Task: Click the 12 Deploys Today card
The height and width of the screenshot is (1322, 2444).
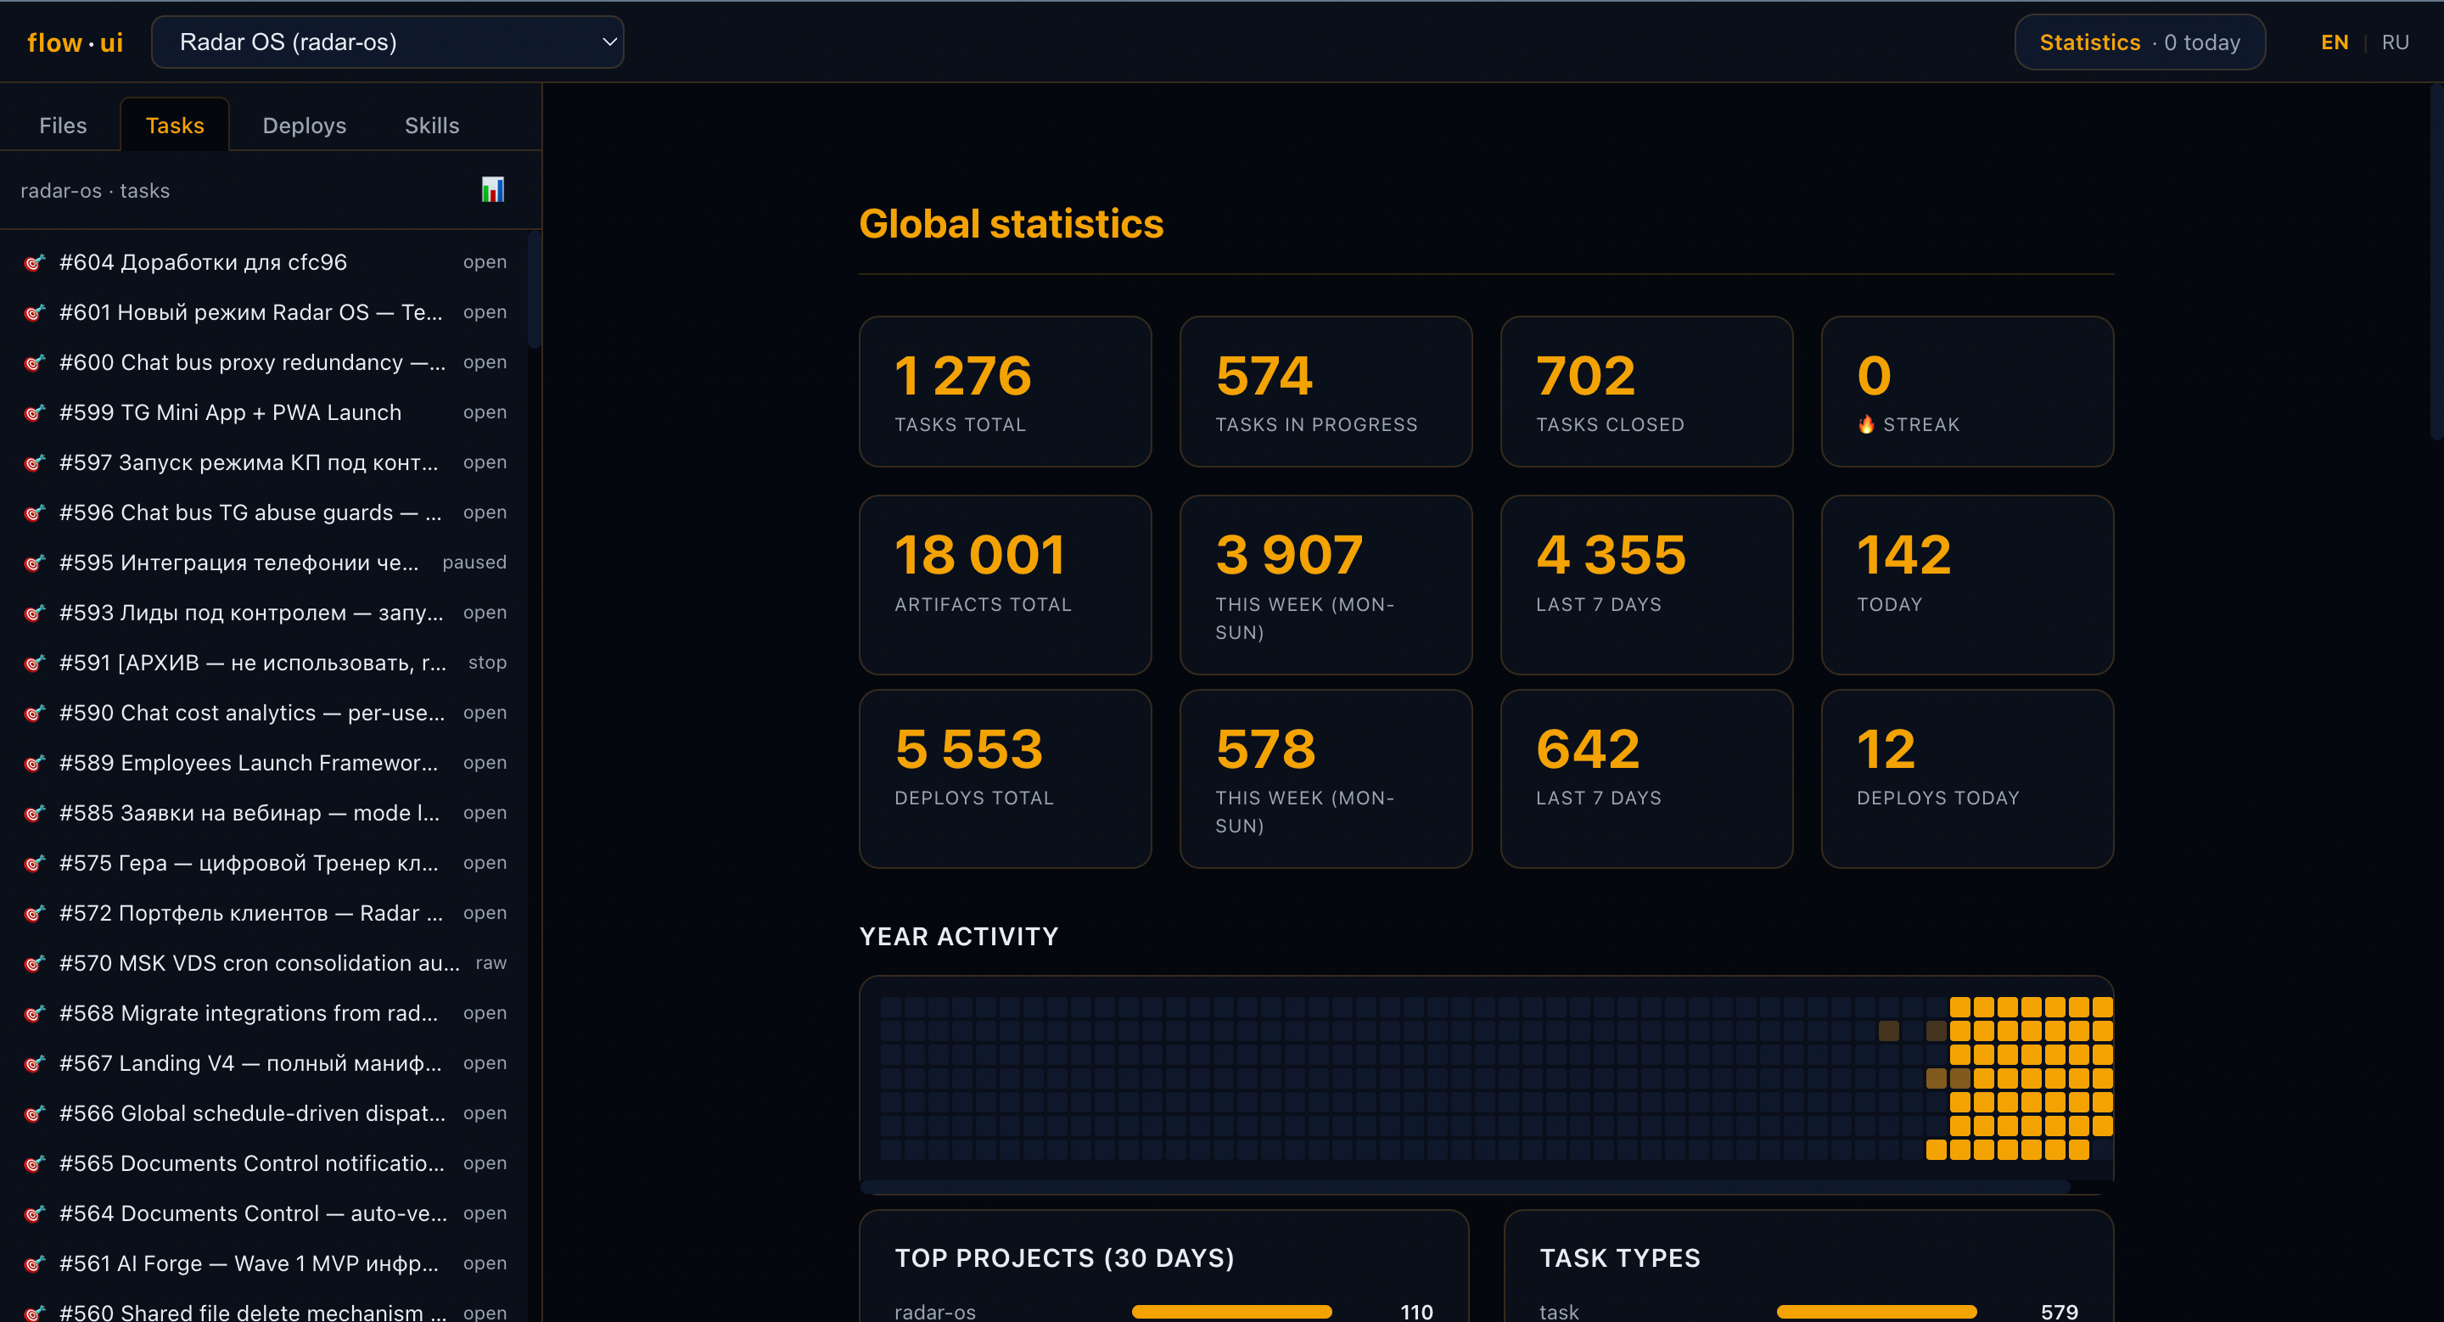Action: [x=1967, y=779]
